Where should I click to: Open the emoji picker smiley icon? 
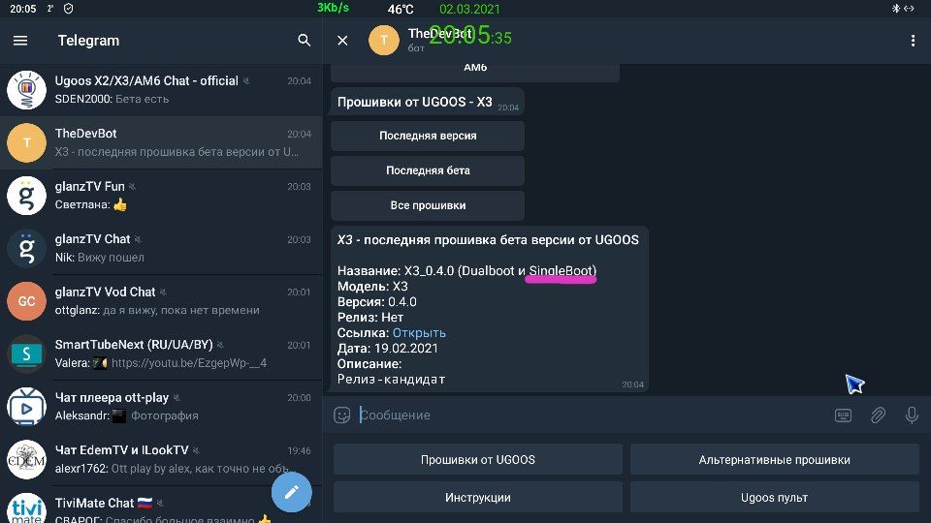coord(342,415)
